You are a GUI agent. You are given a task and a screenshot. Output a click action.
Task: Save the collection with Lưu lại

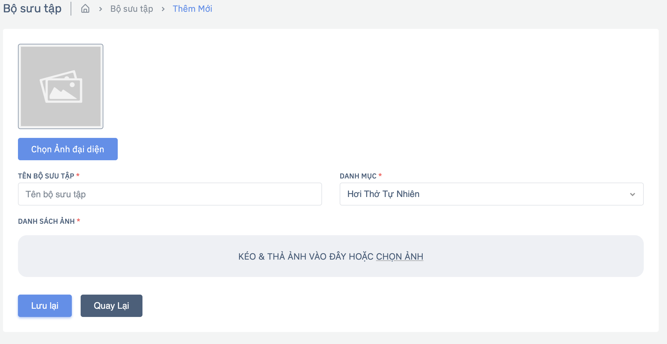tap(45, 306)
